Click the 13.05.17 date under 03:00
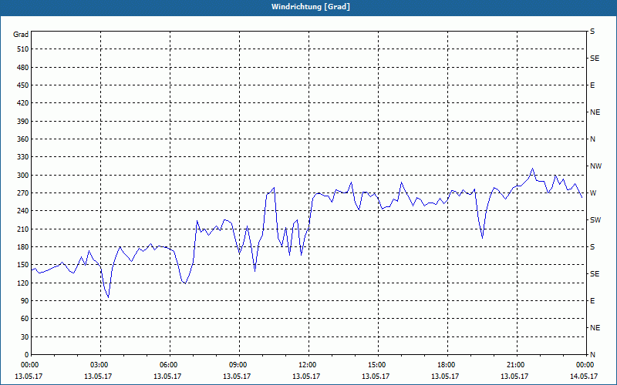Screen dimensions: 617x385 [x=98, y=377]
